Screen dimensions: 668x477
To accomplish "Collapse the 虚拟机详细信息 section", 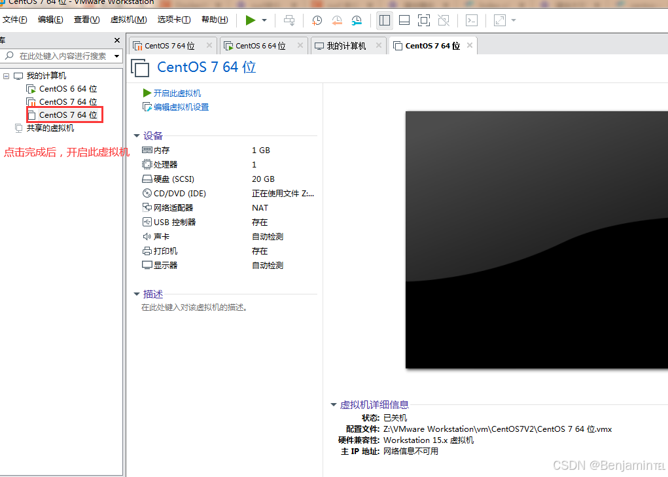I will coord(334,404).
